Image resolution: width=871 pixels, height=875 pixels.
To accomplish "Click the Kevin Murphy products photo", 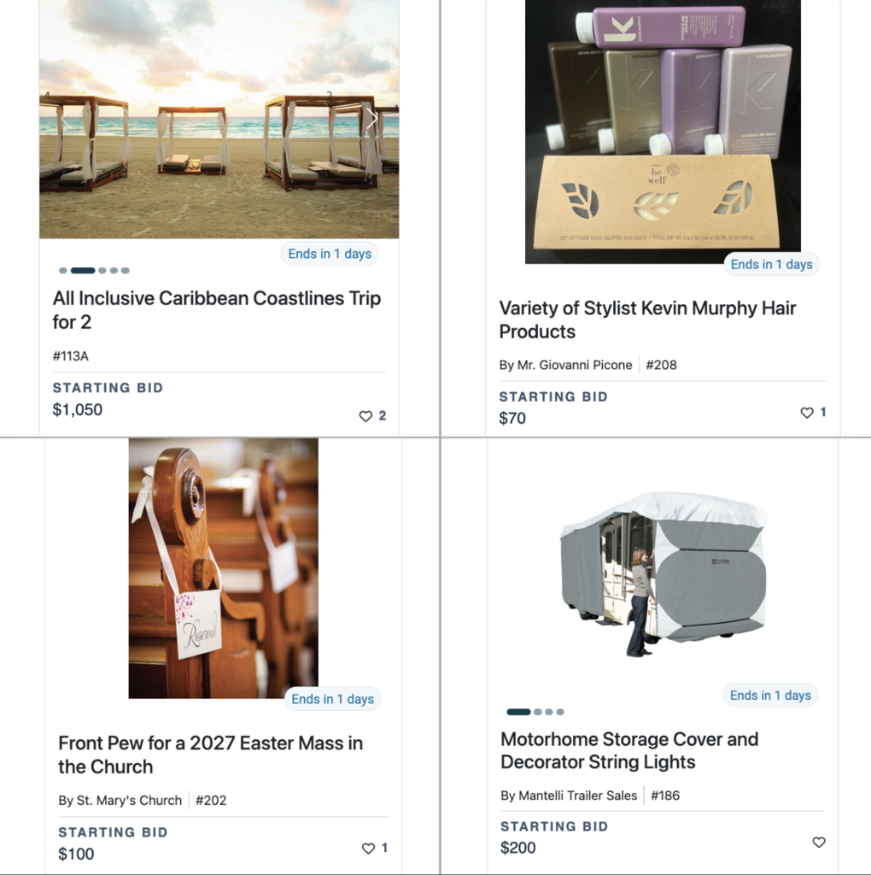I will tap(663, 132).
